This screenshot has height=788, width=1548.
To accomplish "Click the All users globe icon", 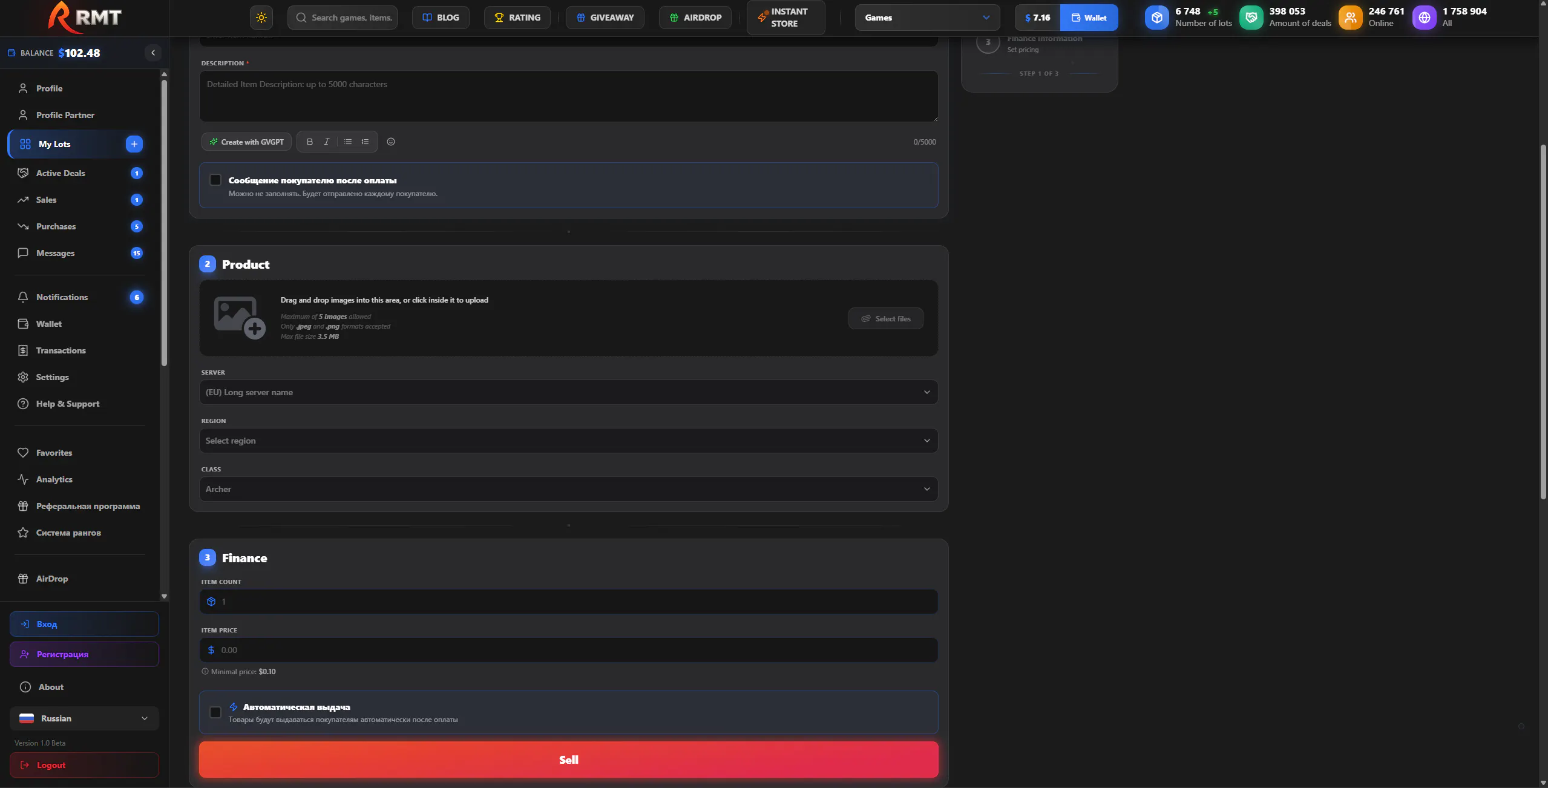I will [x=1424, y=18].
